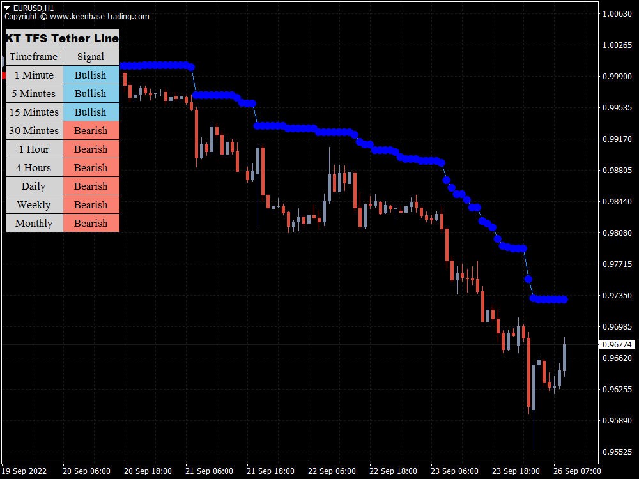Click the Bearish signal for 4 Hours

point(91,168)
